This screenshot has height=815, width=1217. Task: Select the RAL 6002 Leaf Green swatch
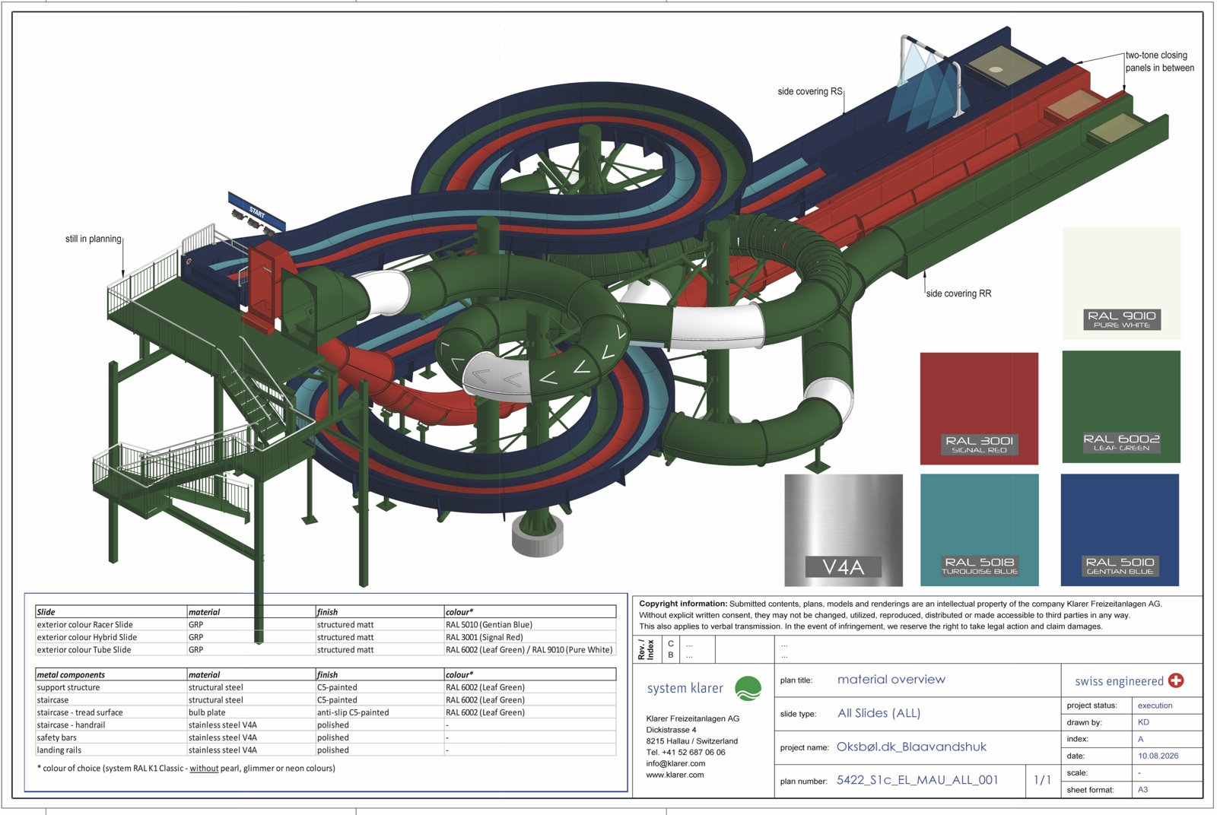(x=1121, y=407)
